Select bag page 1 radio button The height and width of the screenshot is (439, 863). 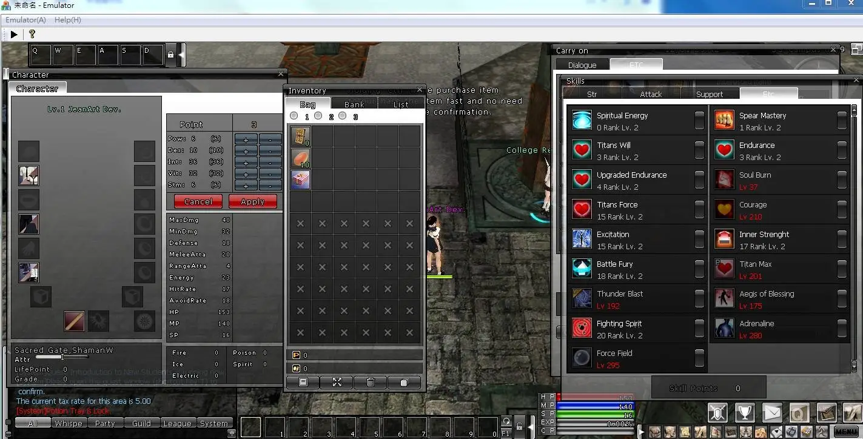pyautogui.click(x=294, y=116)
